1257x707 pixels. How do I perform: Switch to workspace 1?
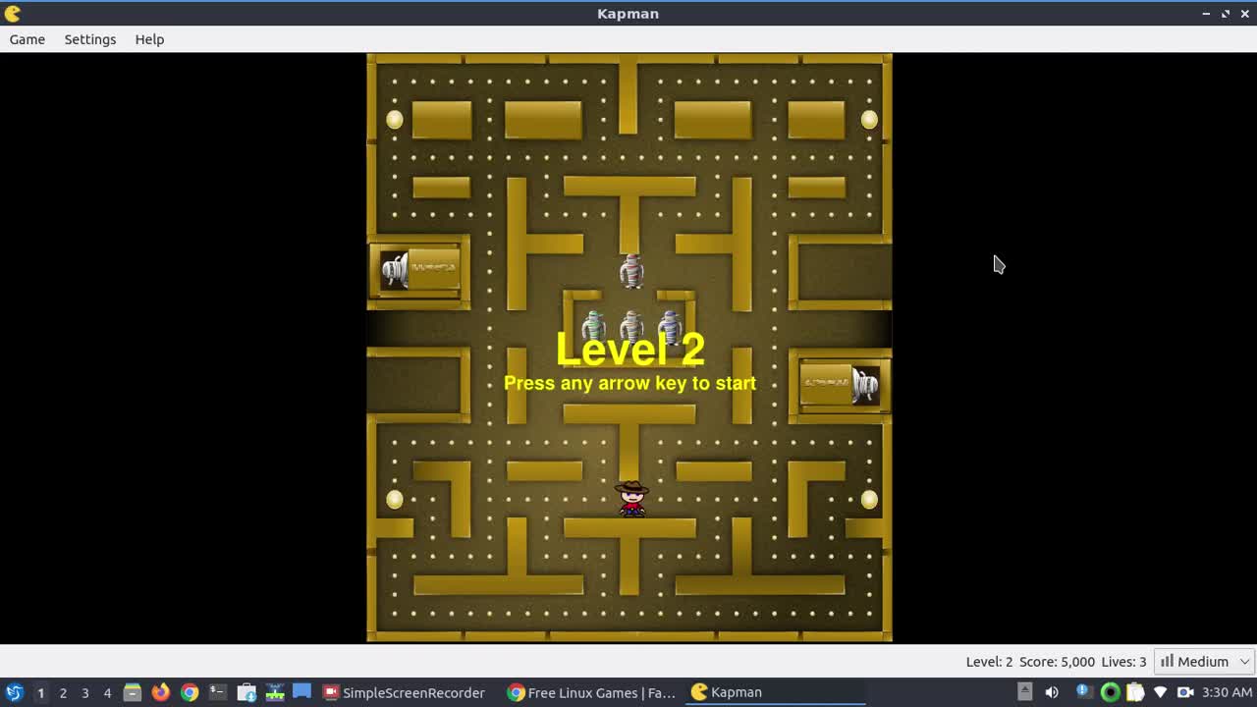point(40,692)
